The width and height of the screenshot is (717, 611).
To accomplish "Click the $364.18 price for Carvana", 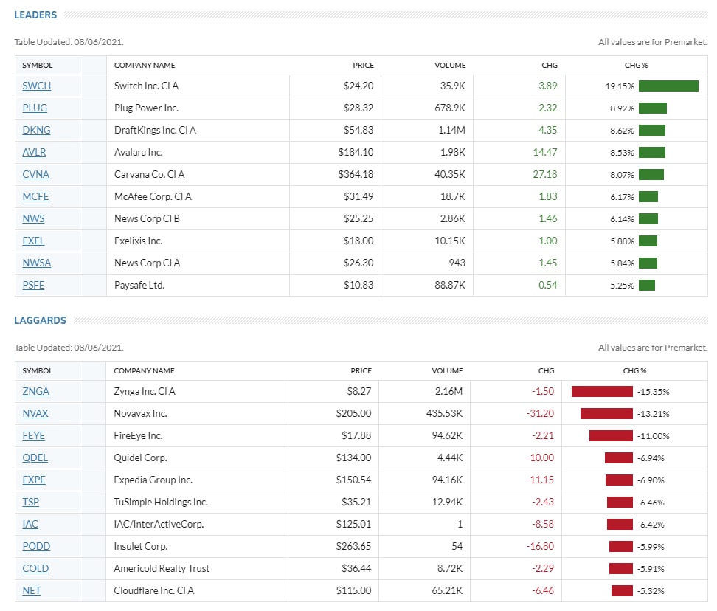I will pyautogui.click(x=356, y=175).
